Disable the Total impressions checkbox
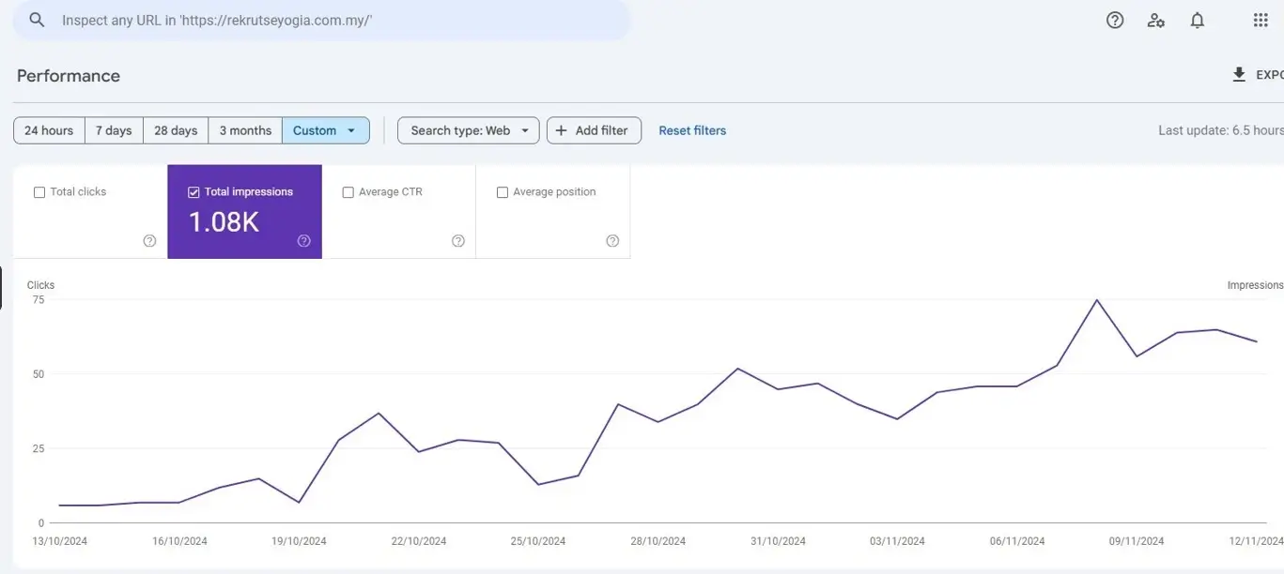This screenshot has width=1284, height=574. pyautogui.click(x=193, y=191)
